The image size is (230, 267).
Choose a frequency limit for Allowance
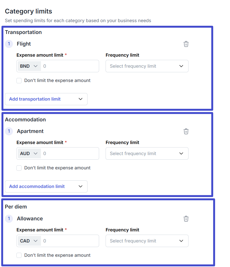[147, 241]
